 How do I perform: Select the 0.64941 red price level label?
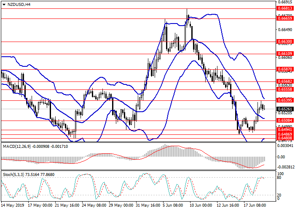[x=285, y=130]
